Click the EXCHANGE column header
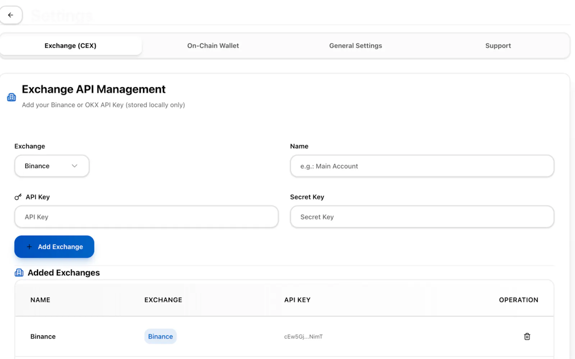The image size is (575, 359). tap(163, 300)
